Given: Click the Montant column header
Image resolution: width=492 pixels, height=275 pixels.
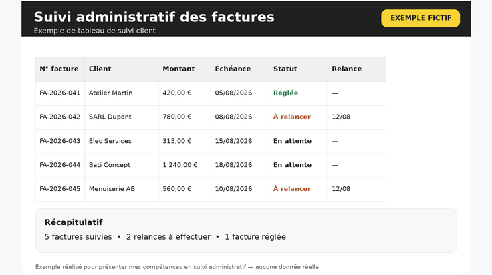Looking at the screenshot, I should (184, 69).
